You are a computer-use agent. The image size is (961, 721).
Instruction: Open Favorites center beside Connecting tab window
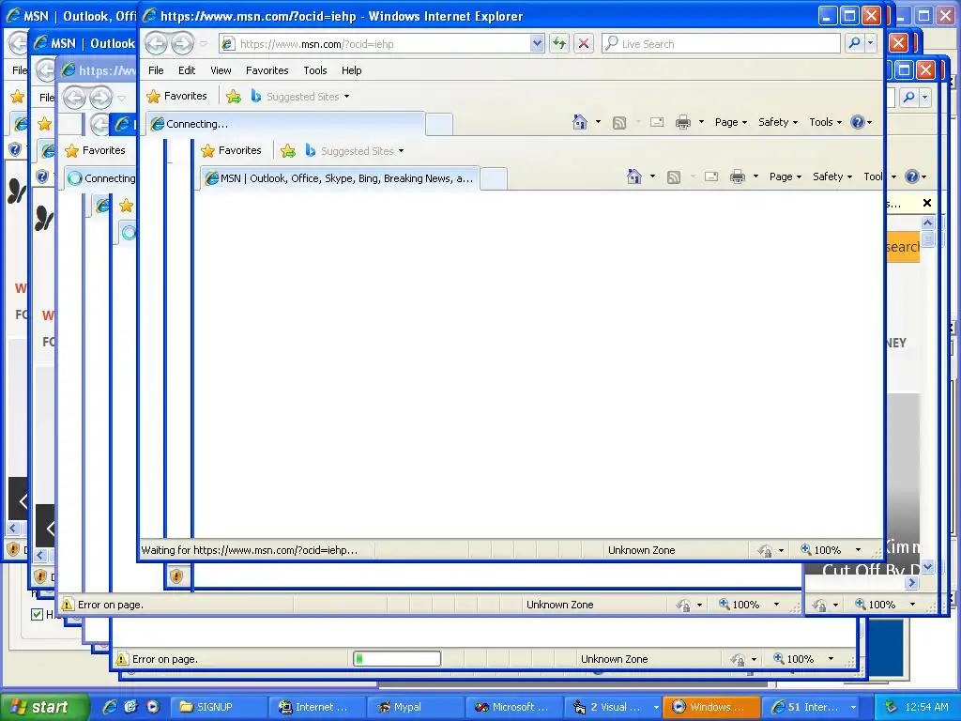177,97
